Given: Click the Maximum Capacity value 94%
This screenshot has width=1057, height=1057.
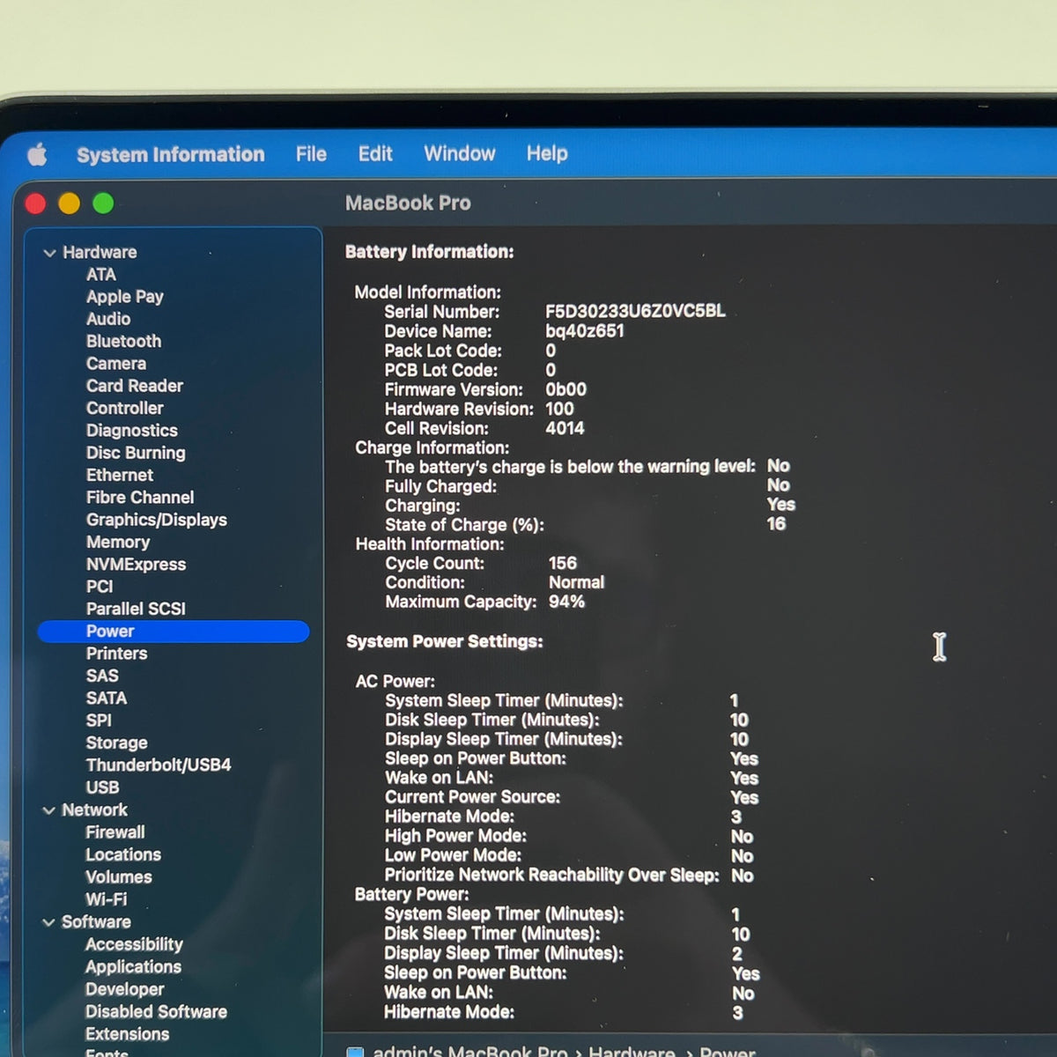Looking at the screenshot, I should coord(566,602).
